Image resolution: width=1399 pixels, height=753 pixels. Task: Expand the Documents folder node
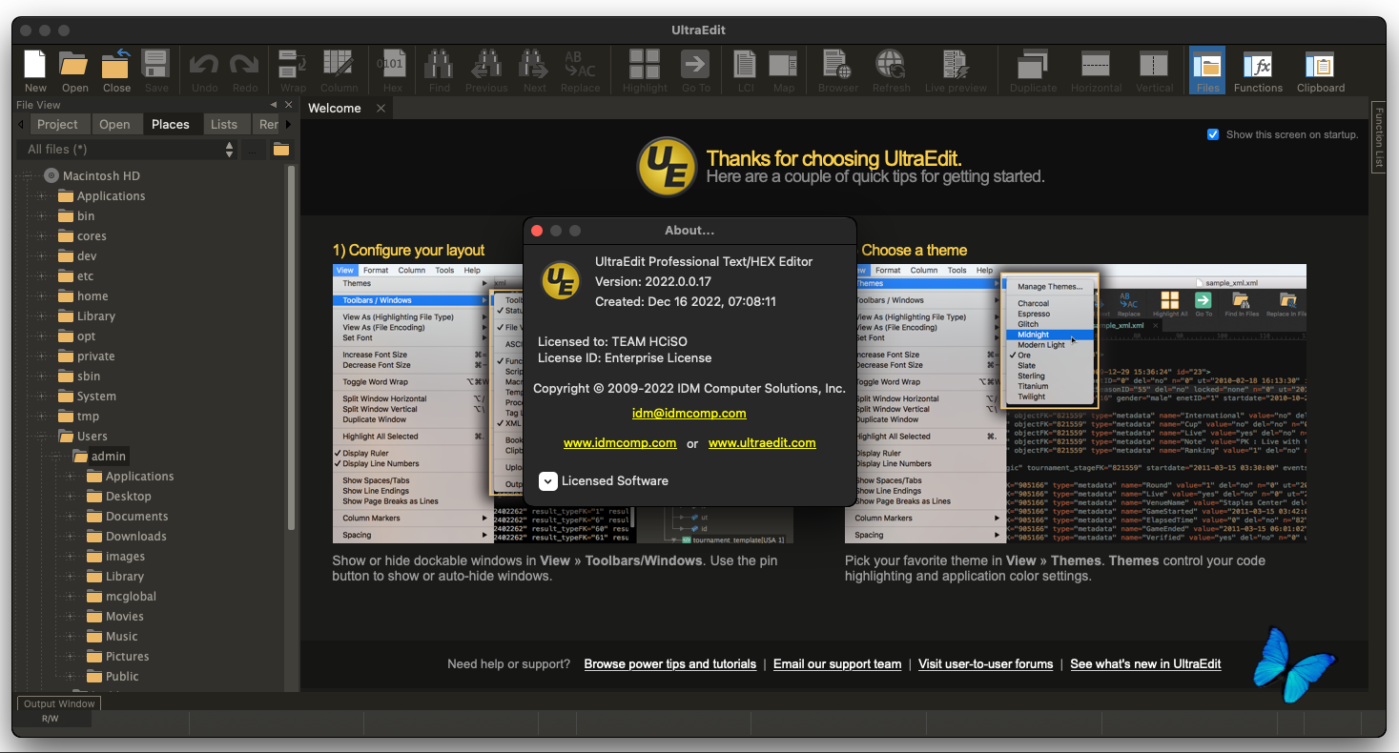tap(71, 517)
